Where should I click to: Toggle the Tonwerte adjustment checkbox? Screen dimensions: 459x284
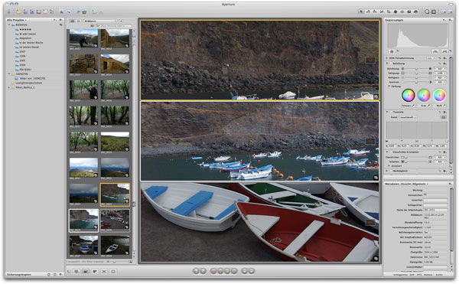tap(391, 112)
